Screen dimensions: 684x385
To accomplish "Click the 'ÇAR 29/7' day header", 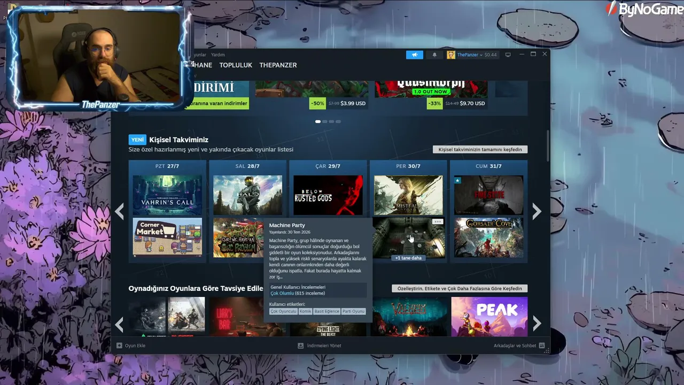I will [328, 166].
